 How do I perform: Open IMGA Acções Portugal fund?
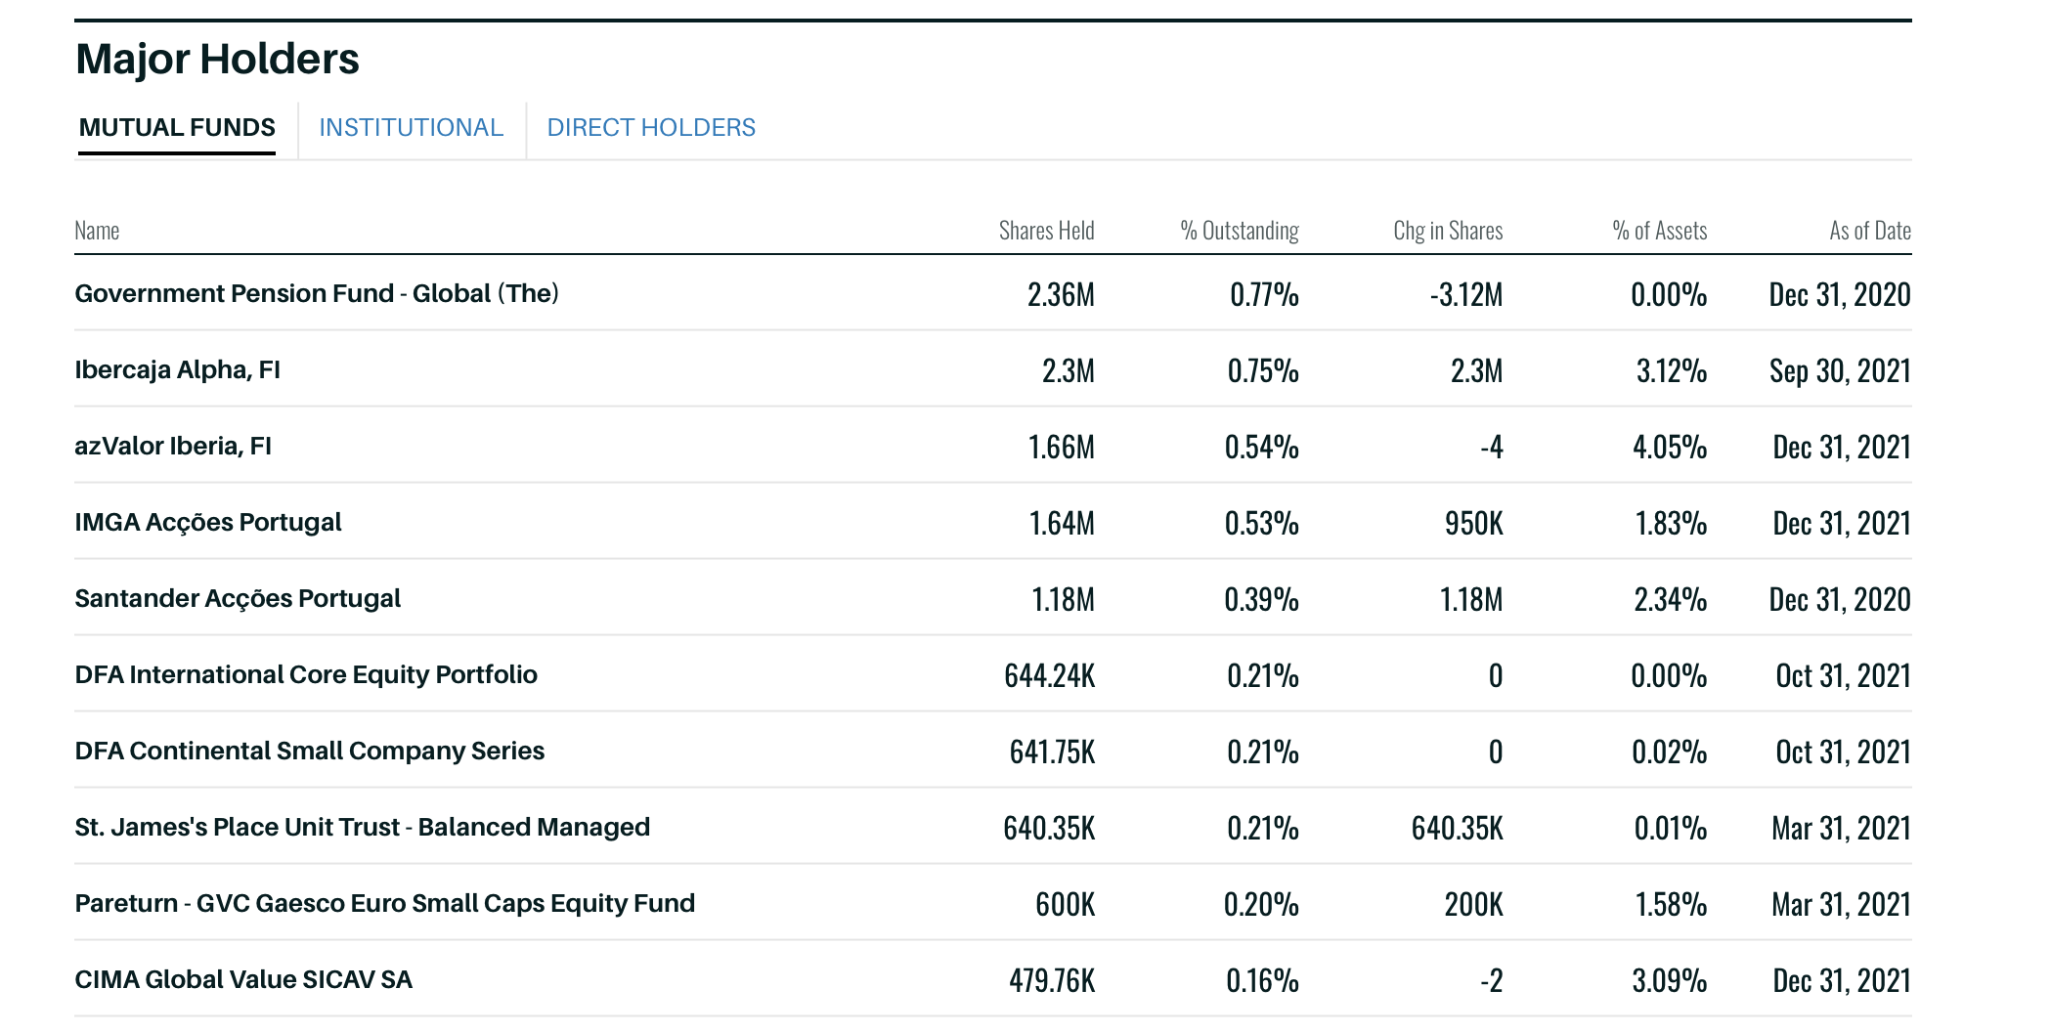pyautogui.click(x=208, y=523)
